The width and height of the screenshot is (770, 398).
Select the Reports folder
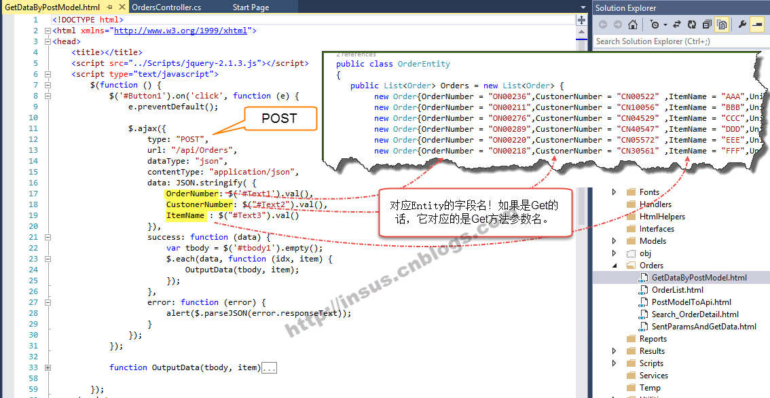point(653,338)
